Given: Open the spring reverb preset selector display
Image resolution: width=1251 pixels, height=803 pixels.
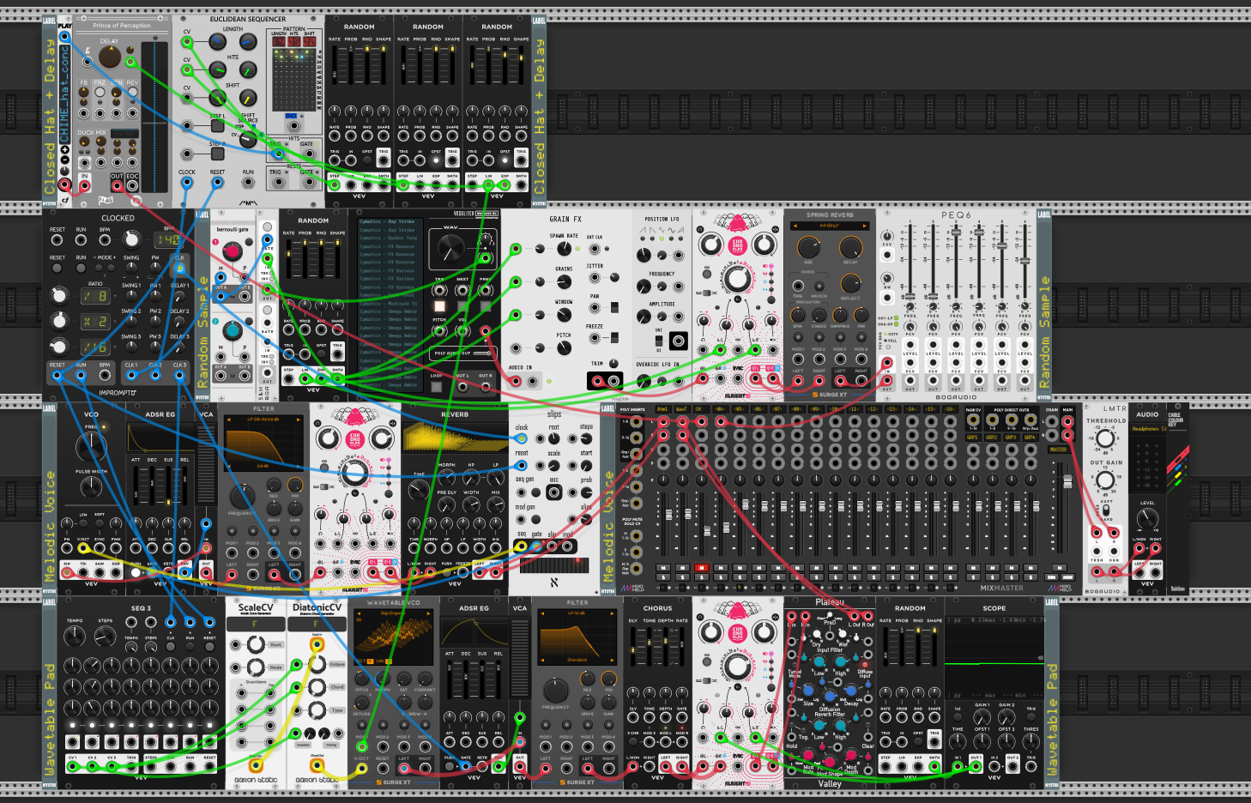Looking at the screenshot, I should 830,226.
